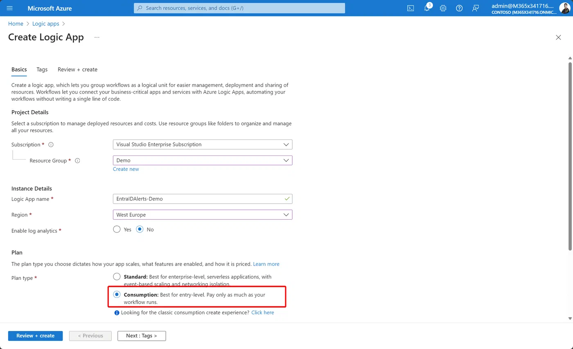Screen dimensions: 573x349
Task: Click the Resource Group info icon
Action: point(77,161)
